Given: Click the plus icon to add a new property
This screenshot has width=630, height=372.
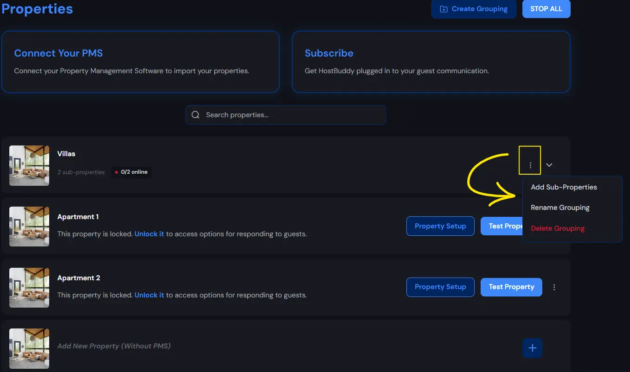Looking at the screenshot, I should click(532, 348).
